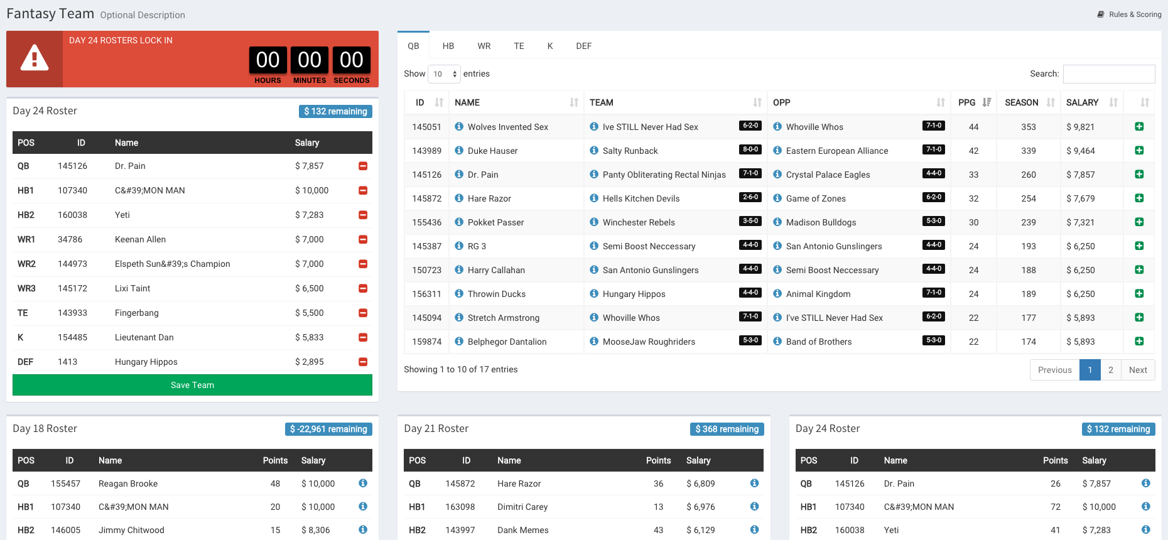The height and width of the screenshot is (540, 1168).
Task: Click info icon beside Wolves Invented Sex
Action: [459, 127]
